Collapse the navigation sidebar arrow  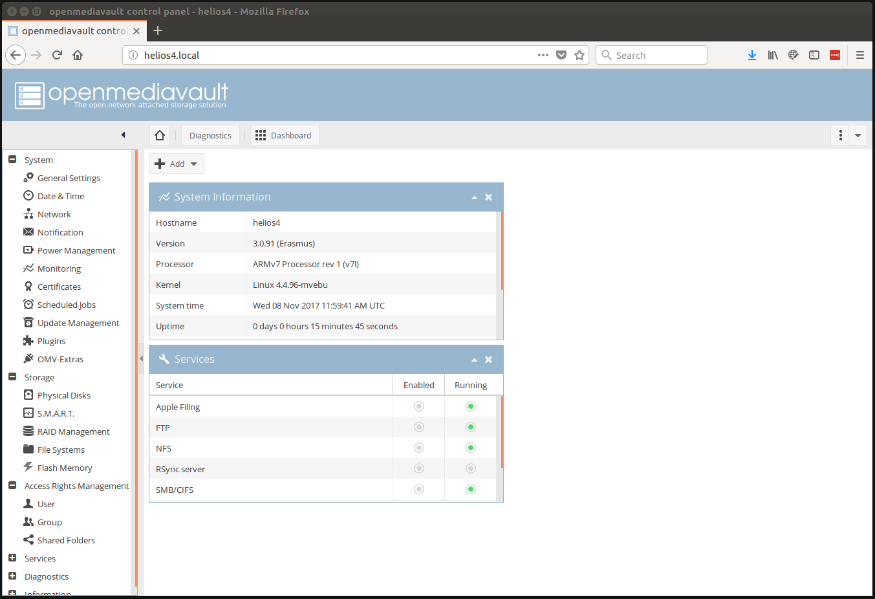click(x=123, y=135)
